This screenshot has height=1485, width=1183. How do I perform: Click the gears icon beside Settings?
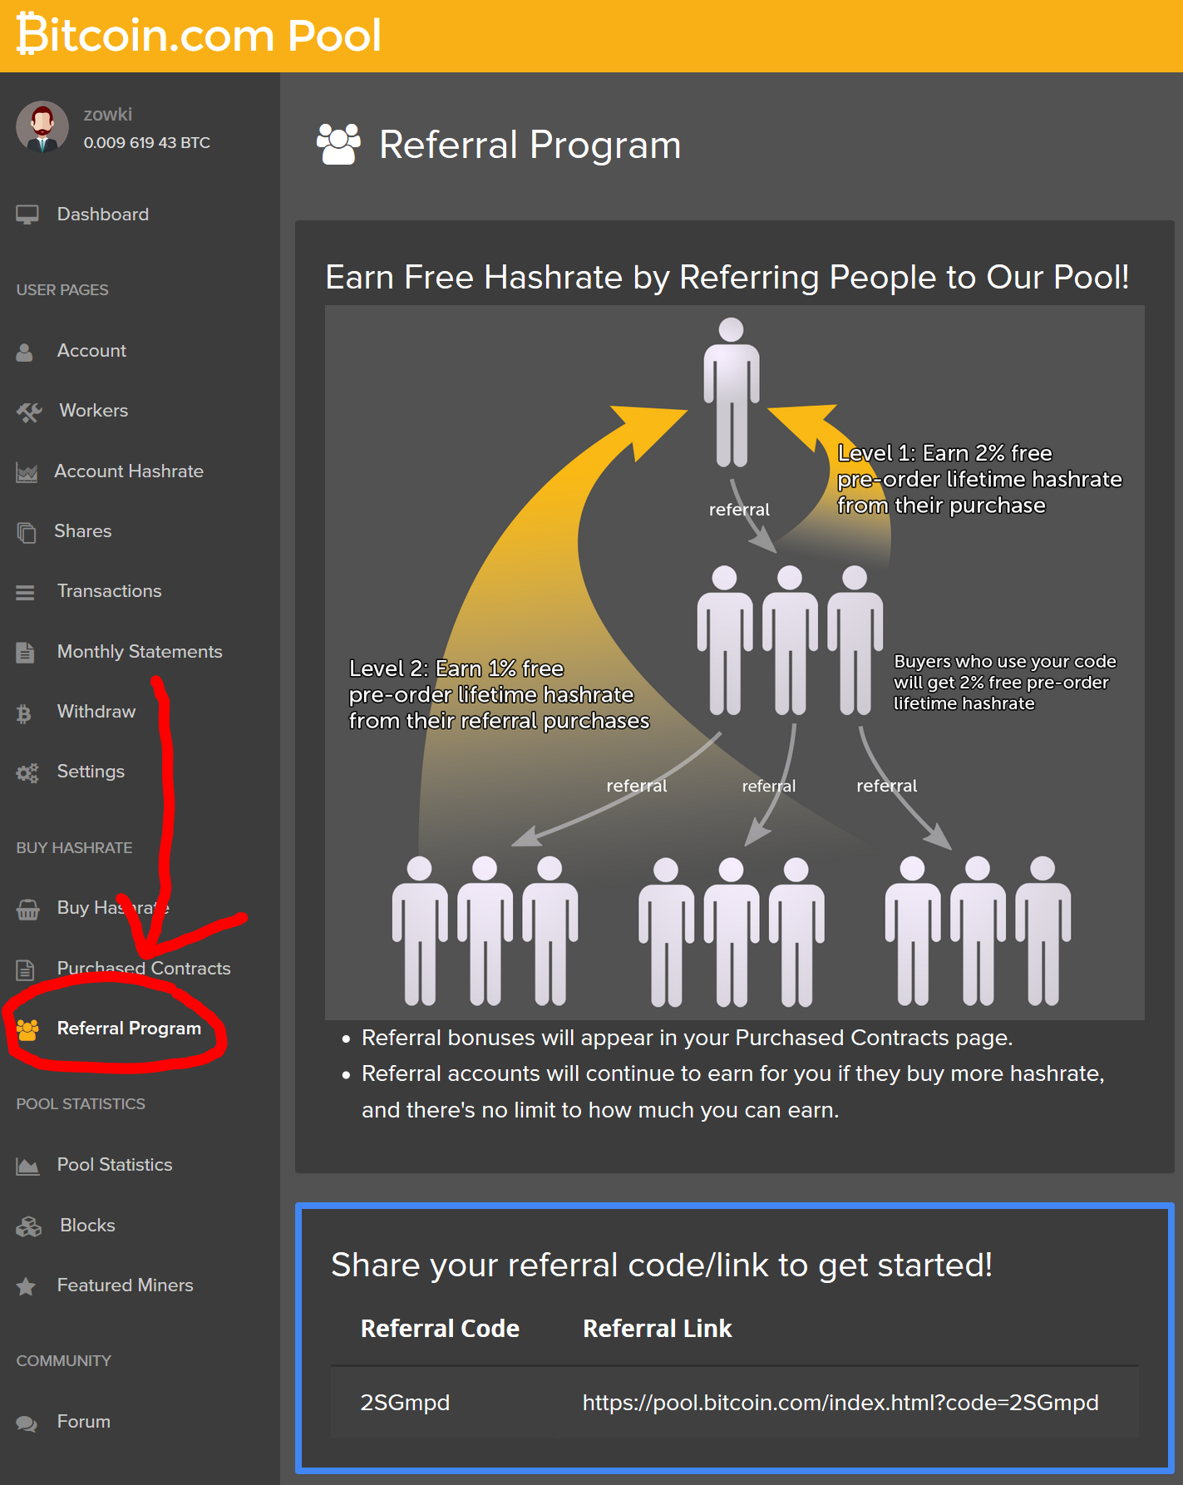coord(27,773)
